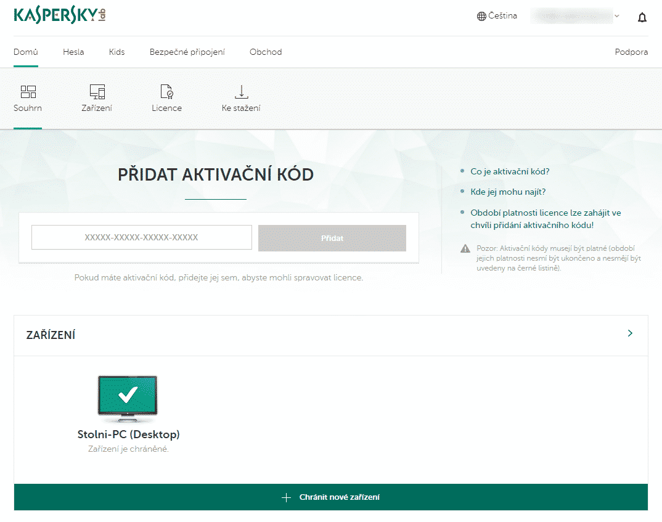Open the Licence certificate icon
Image resolution: width=662 pixels, height=522 pixels.
[166, 92]
